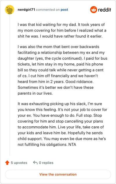Click the reply arrow icon
Screen dimensions: 116x184
[35, 163]
